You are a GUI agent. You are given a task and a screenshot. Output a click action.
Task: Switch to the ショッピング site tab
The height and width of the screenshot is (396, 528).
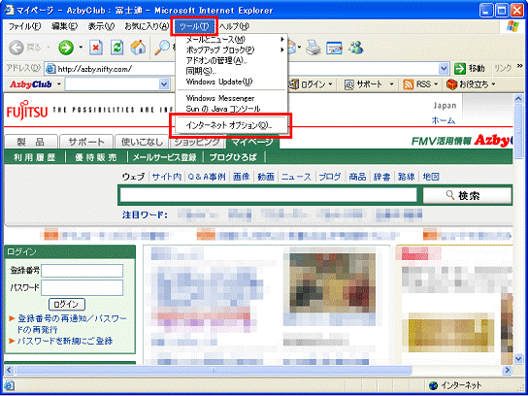coord(197,143)
